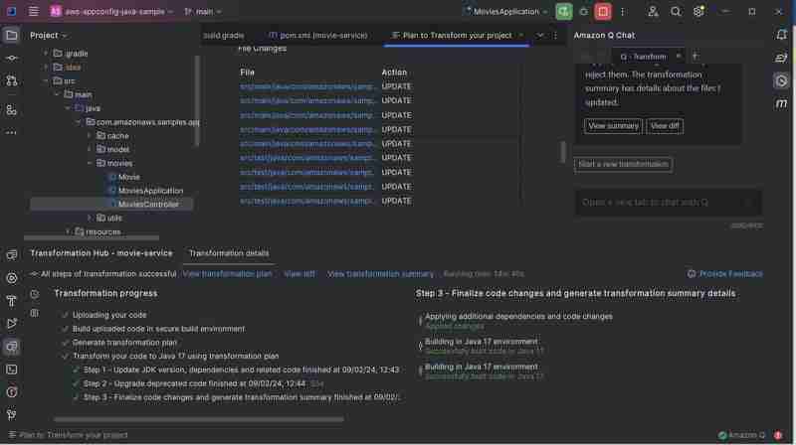Expand the utils package
796x445 pixels.
(90, 218)
